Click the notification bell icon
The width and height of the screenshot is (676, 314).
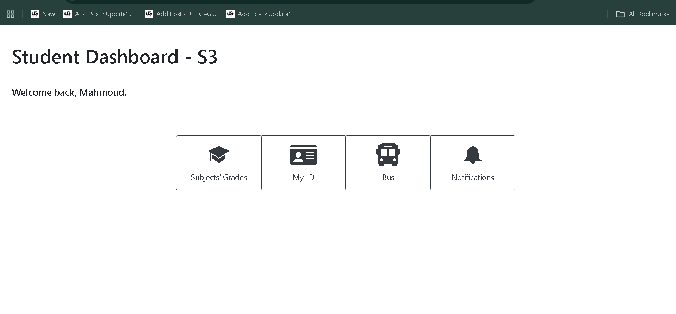(x=472, y=155)
